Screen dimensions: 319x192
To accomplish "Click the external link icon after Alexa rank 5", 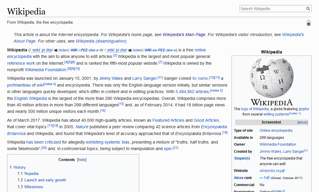I will point(268,178).
